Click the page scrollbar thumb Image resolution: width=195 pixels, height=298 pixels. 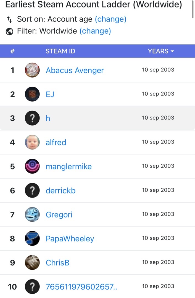(193, 9)
